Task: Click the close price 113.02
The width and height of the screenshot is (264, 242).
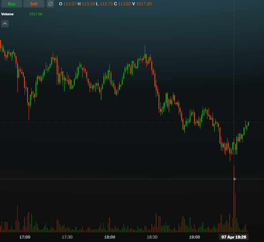Action: [x=125, y=4]
